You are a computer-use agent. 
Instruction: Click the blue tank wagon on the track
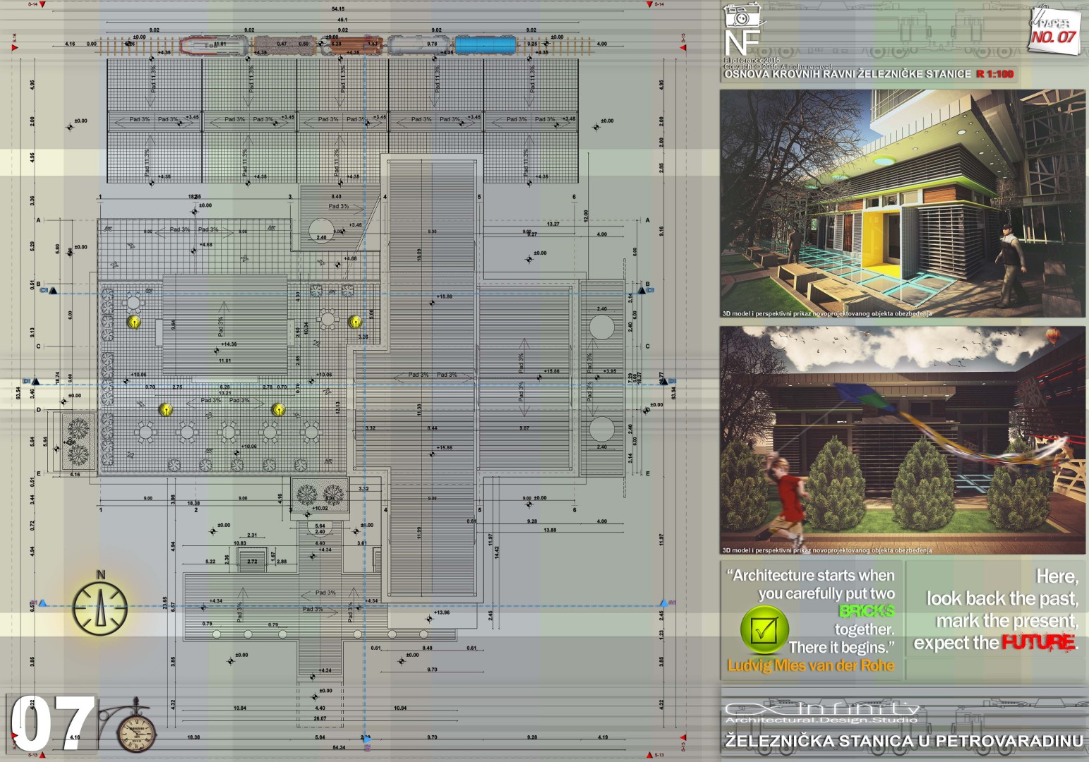pos(482,46)
